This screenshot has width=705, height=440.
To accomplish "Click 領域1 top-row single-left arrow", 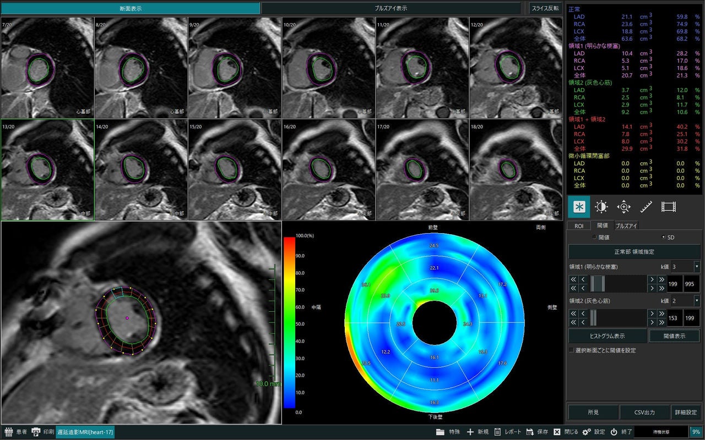I will (x=583, y=279).
